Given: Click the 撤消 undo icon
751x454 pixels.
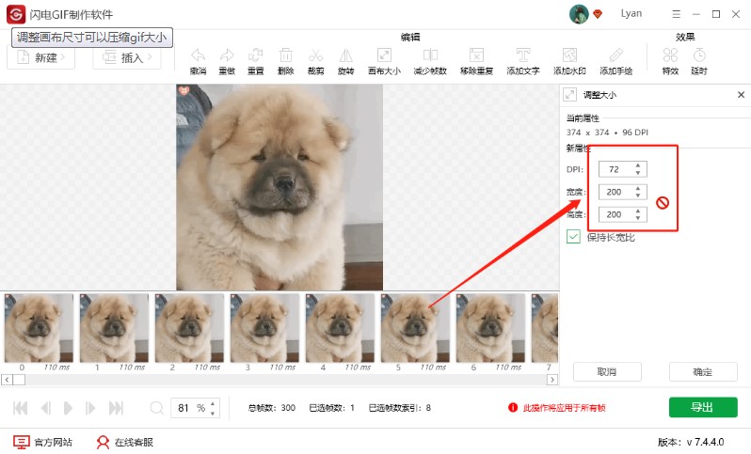Looking at the screenshot, I should (x=198, y=55).
